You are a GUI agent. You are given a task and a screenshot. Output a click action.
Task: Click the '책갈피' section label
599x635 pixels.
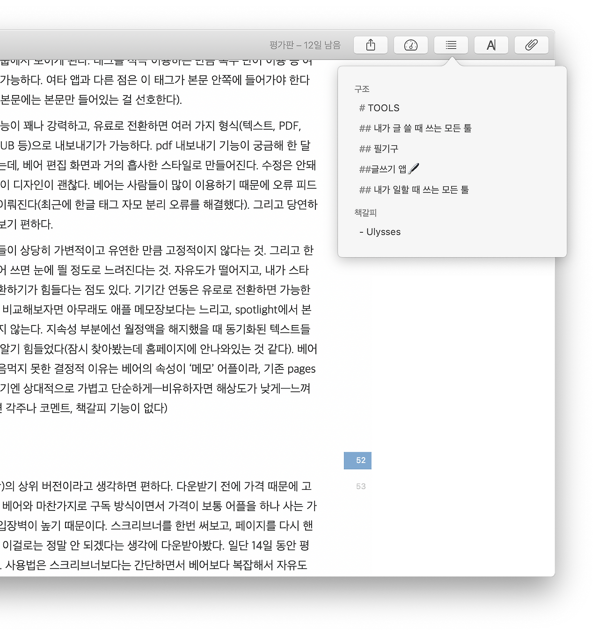click(x=365, y=213)
